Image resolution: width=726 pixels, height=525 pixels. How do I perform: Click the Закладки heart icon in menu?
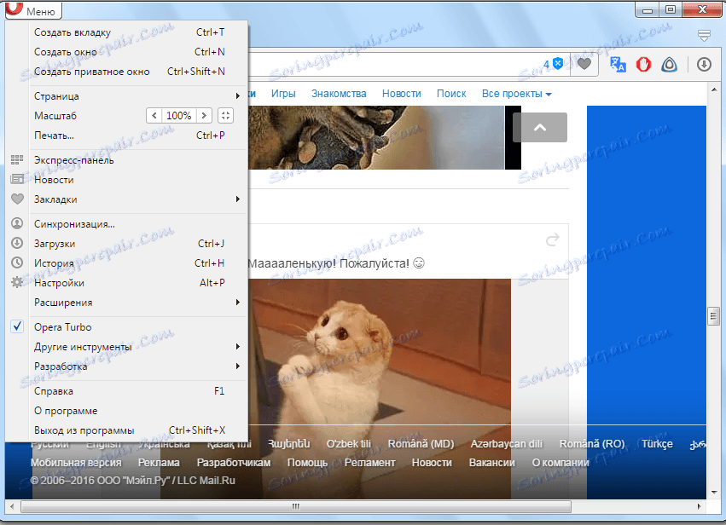click(17, 199)
